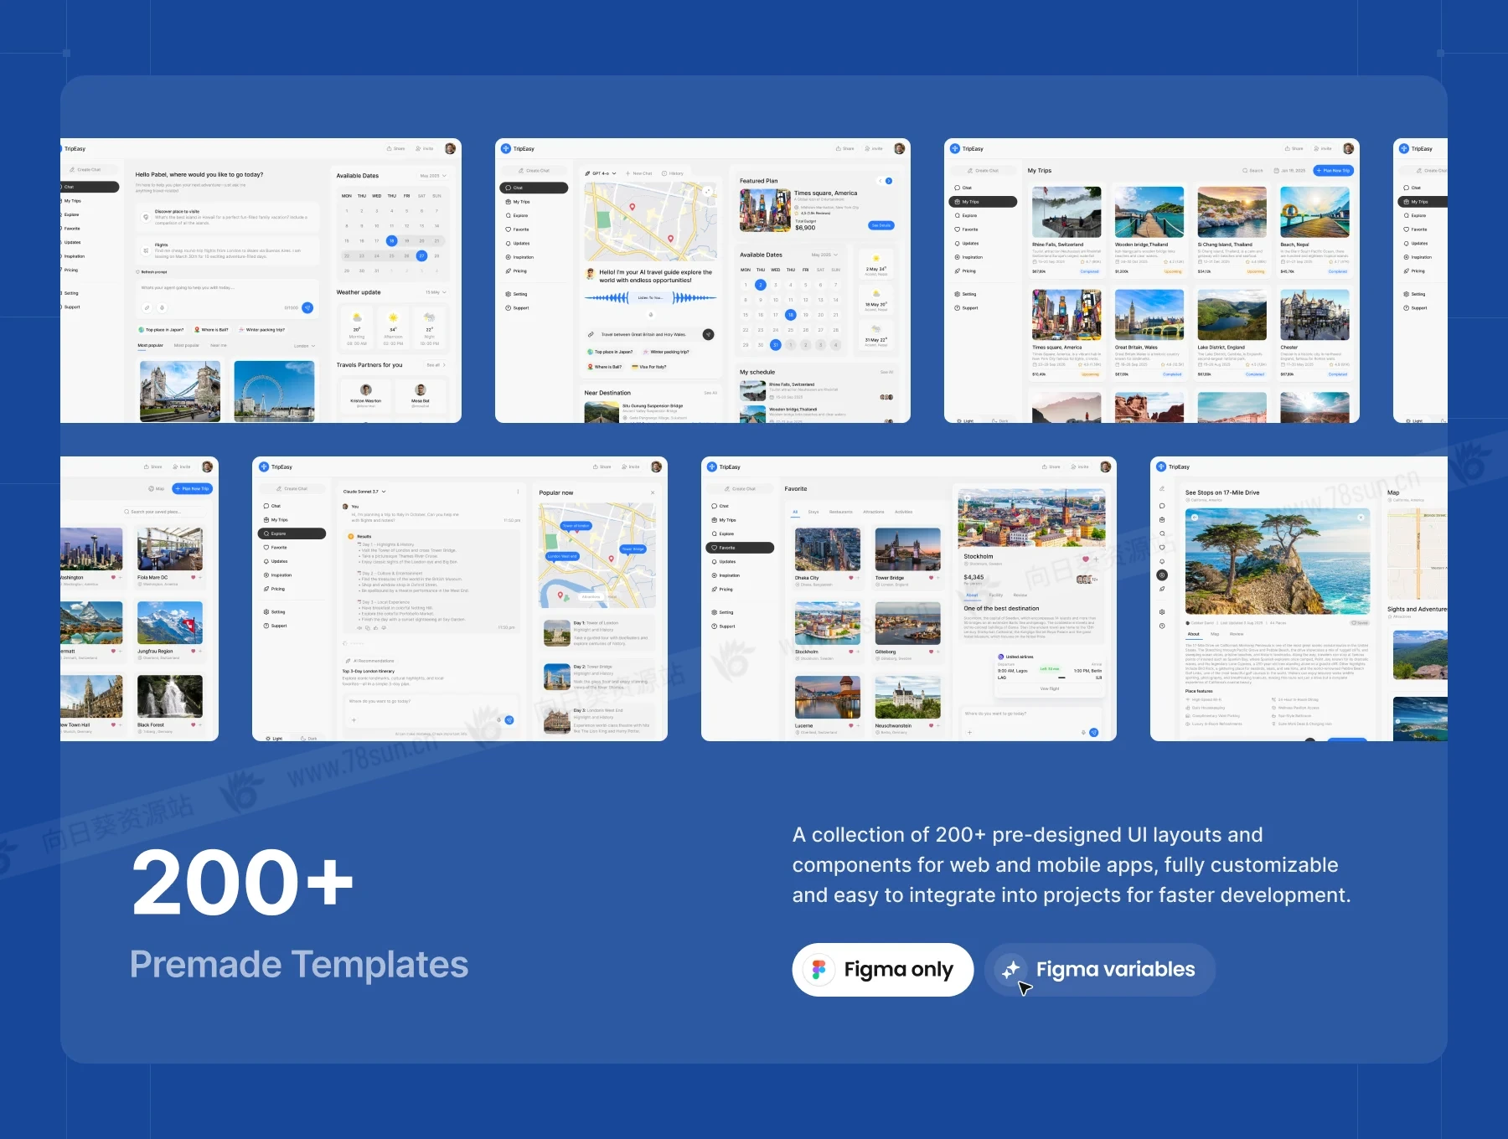Switch to Dark theme in Claude Sonnet screen sidebar
Screen dimensions: 1508x1139
tap(309, 739)
